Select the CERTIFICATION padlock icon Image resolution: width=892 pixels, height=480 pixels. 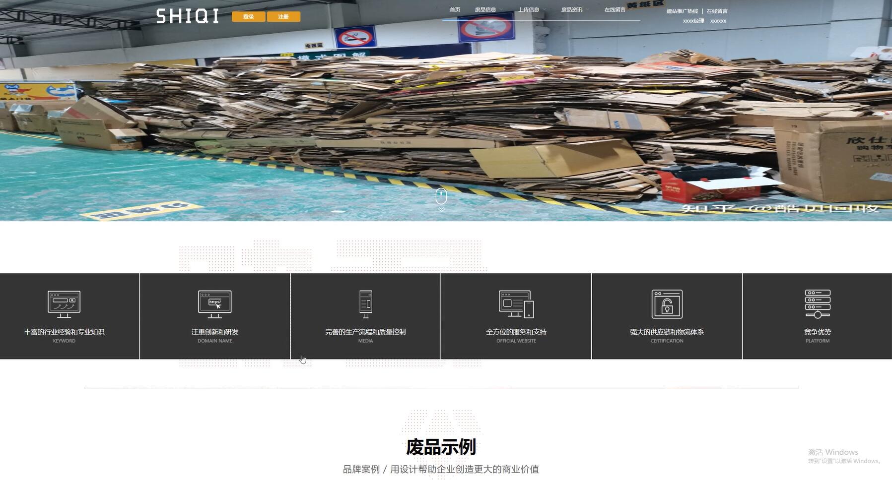666,304
